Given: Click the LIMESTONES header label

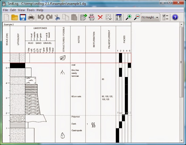Looking at the screenshot, I should click(x=40, y=28).
